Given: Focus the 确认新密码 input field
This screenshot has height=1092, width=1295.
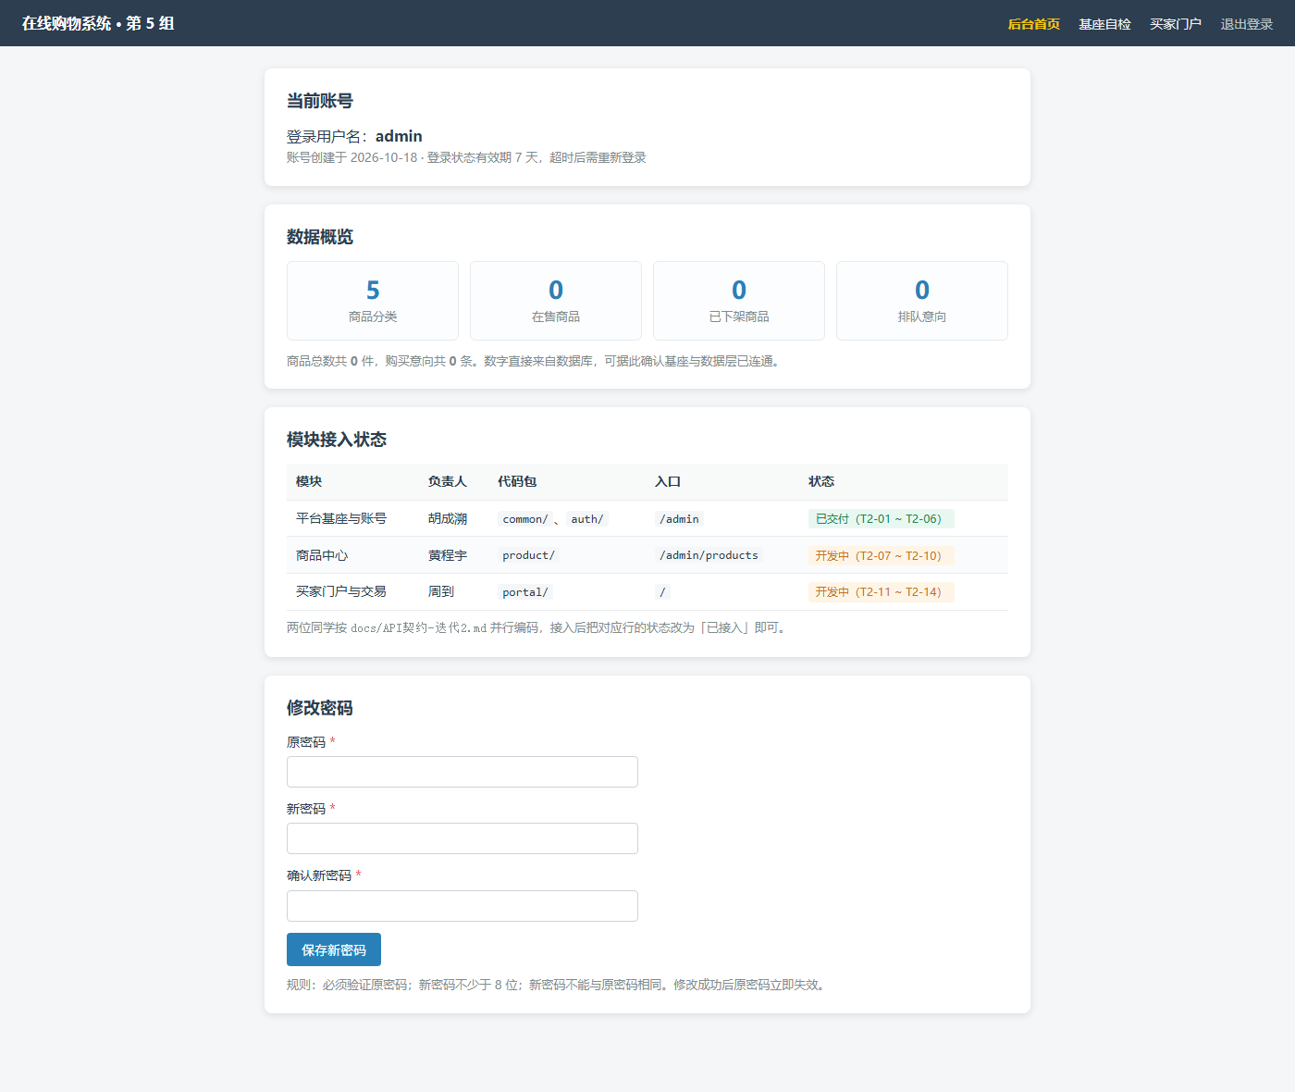Looking at the screenshot, I should (x=462, y=906).
